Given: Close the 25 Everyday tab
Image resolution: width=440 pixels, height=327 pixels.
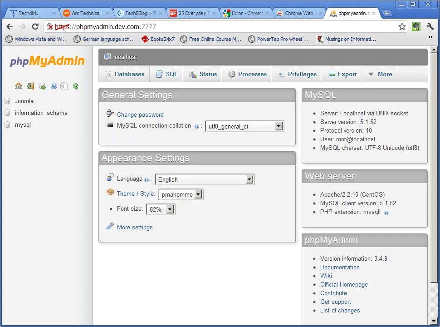Looking at the screenshot, I should coord(214,13).
